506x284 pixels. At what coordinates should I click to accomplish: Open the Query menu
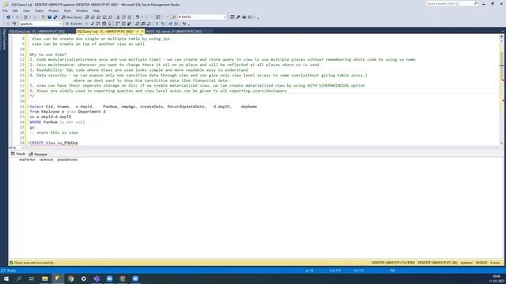click(39, 10)
